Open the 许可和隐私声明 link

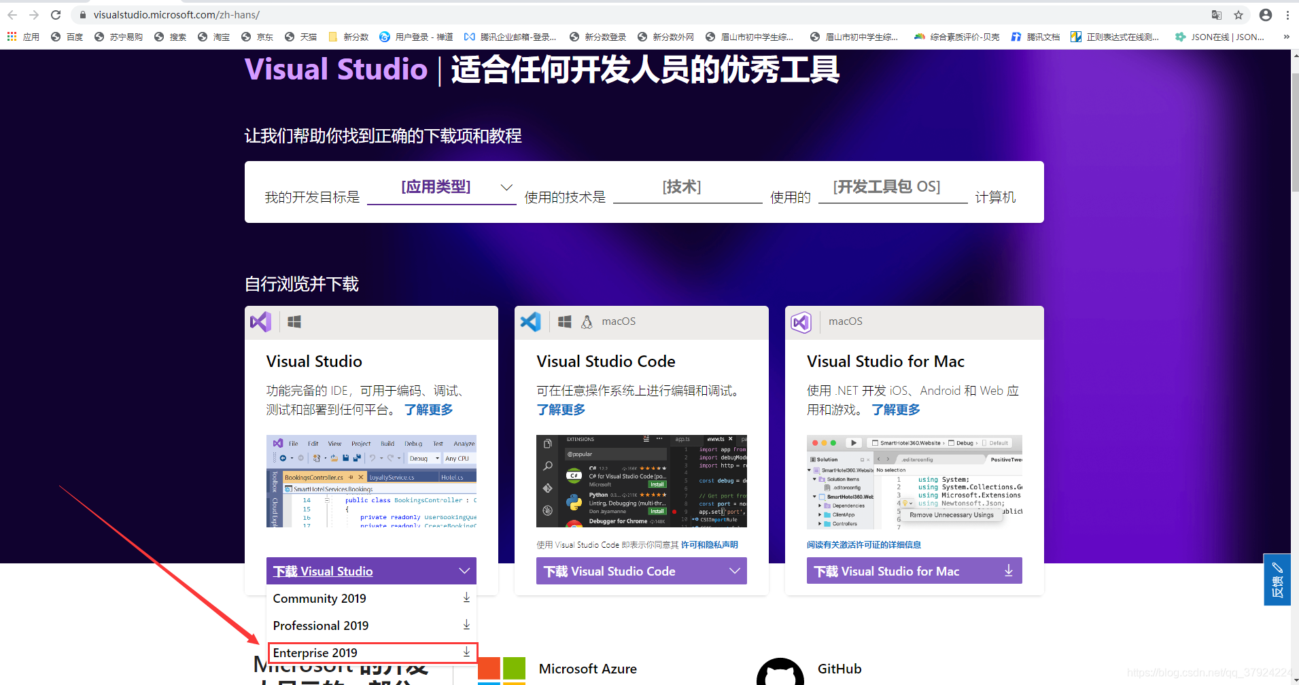pos(710,545)
